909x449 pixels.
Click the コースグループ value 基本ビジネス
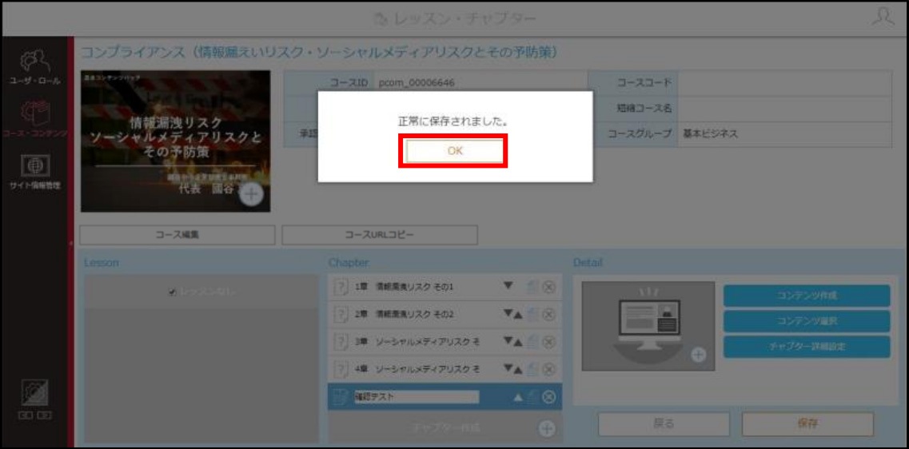[x=710, y=134]
